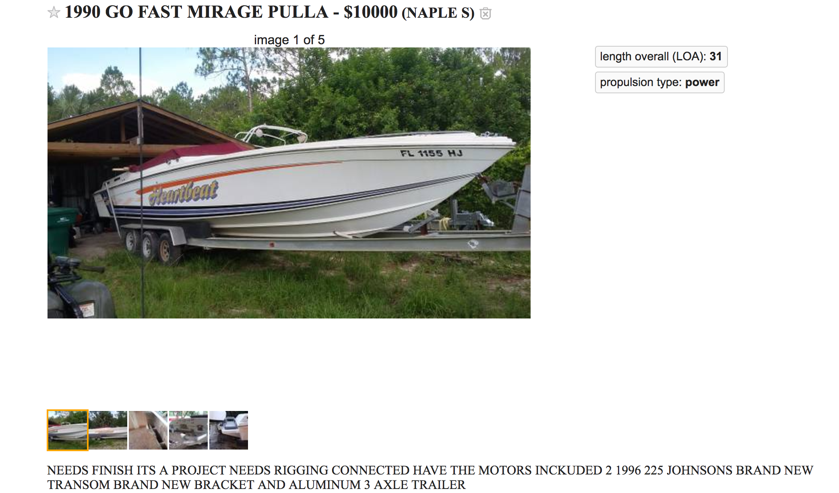Click the 1990 GO FAST MIRAGE PULLA title
839x493 pixels.
[196, 12]
